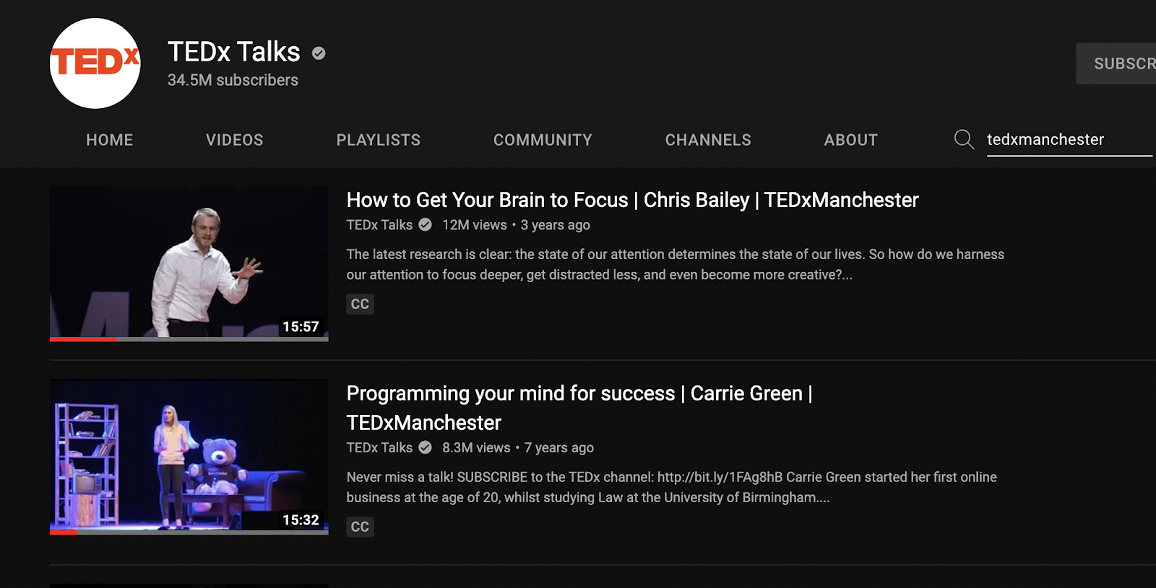Click the "12M views" text

tap(475, 225)
